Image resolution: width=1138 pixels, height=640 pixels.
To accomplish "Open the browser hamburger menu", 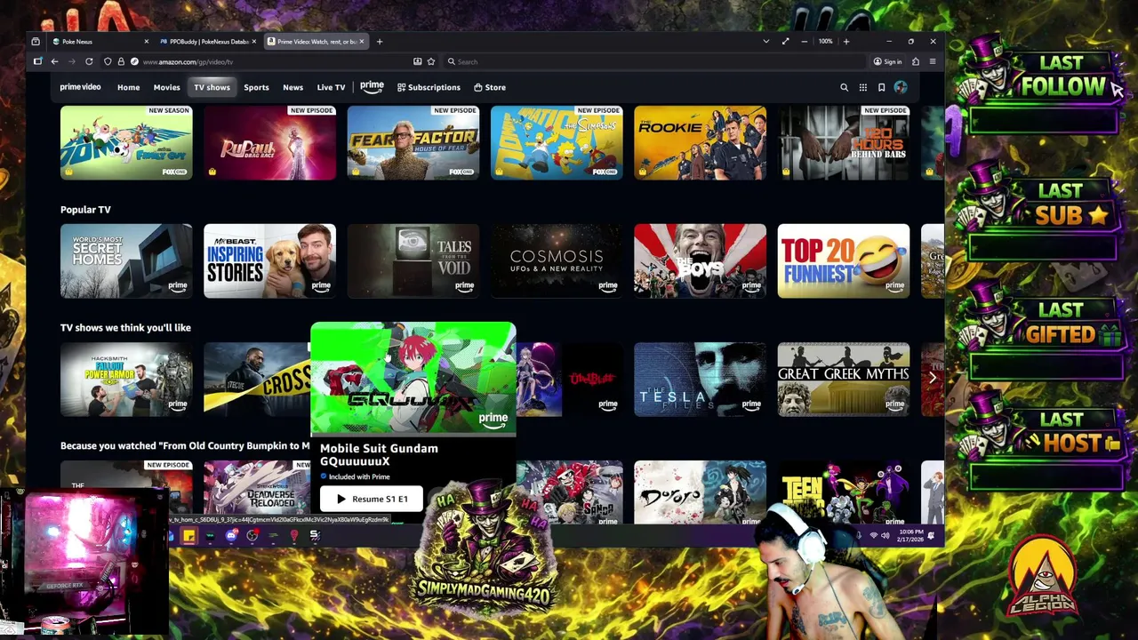I will click(932, 61).
